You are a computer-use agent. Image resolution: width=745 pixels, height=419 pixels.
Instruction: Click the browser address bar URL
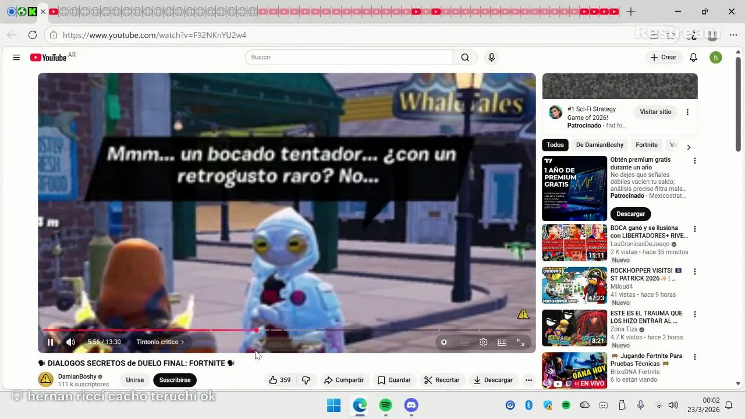(x=154, y=35)
